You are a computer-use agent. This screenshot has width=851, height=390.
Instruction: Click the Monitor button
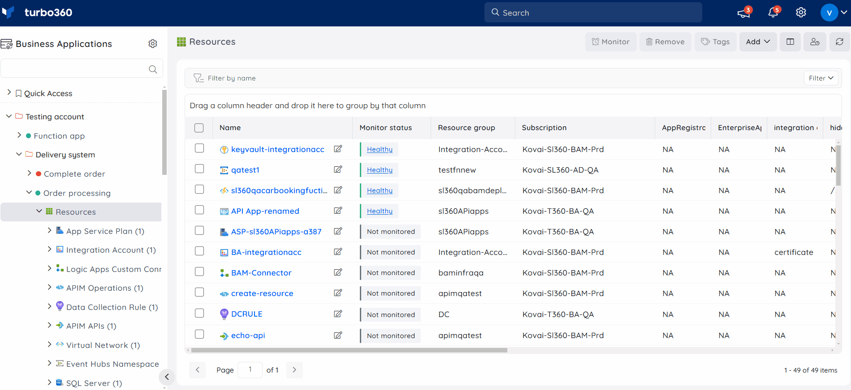point(611,42)
